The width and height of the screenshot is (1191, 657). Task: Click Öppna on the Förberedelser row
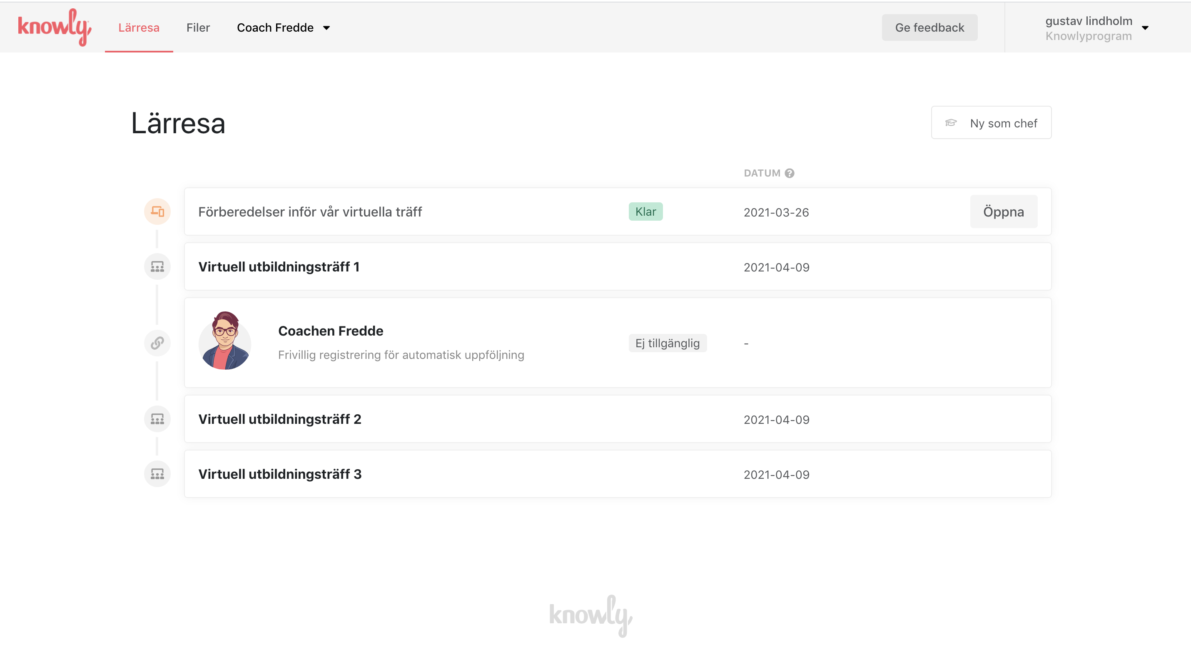pyautogui.click(x=1003, y=212)
